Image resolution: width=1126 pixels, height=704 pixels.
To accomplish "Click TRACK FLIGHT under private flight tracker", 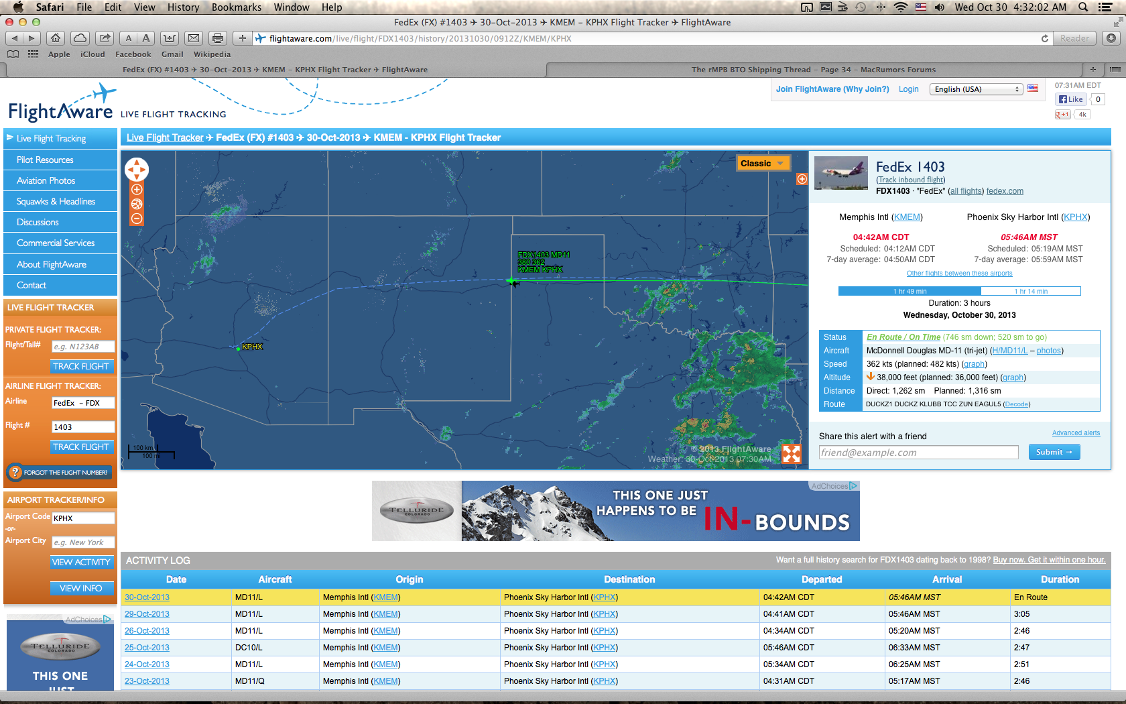I will click(x=81, y=366).
